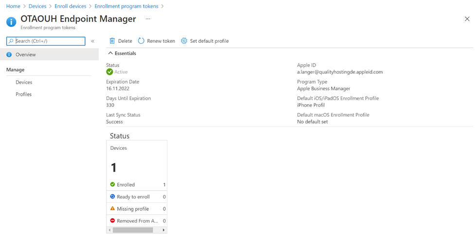Click the Delete button label
This screenshot has width=475, height=250.
pos(125,41)
